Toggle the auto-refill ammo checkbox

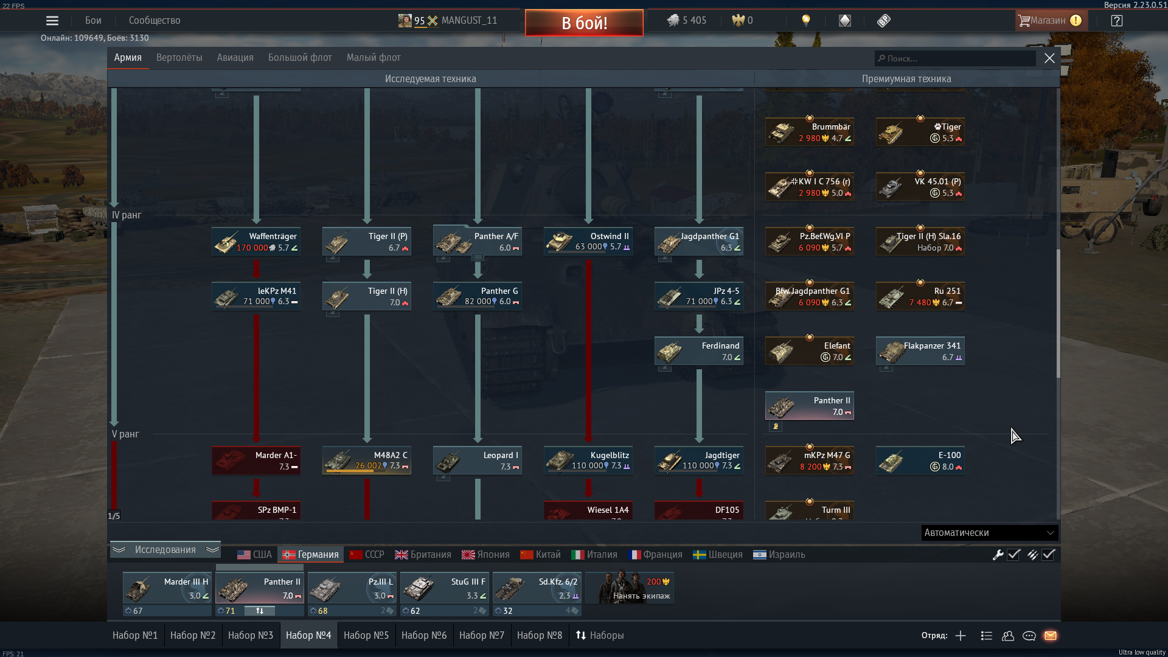1048,555
